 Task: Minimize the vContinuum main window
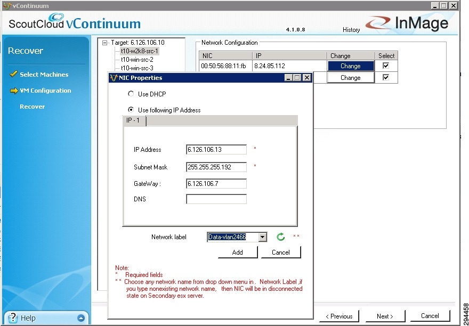[x=435, y=6]
